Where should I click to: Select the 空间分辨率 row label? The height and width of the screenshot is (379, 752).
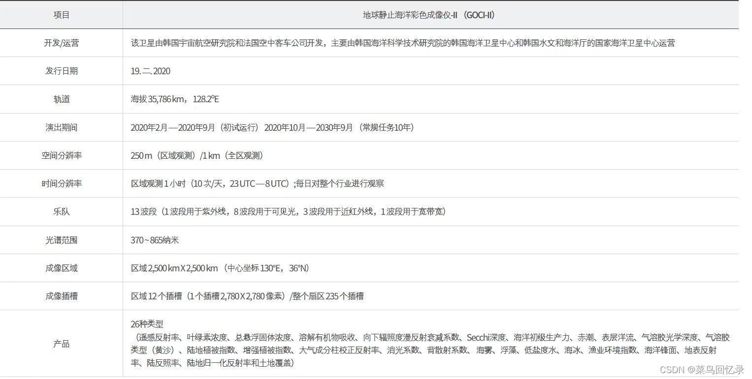(62, 155)
